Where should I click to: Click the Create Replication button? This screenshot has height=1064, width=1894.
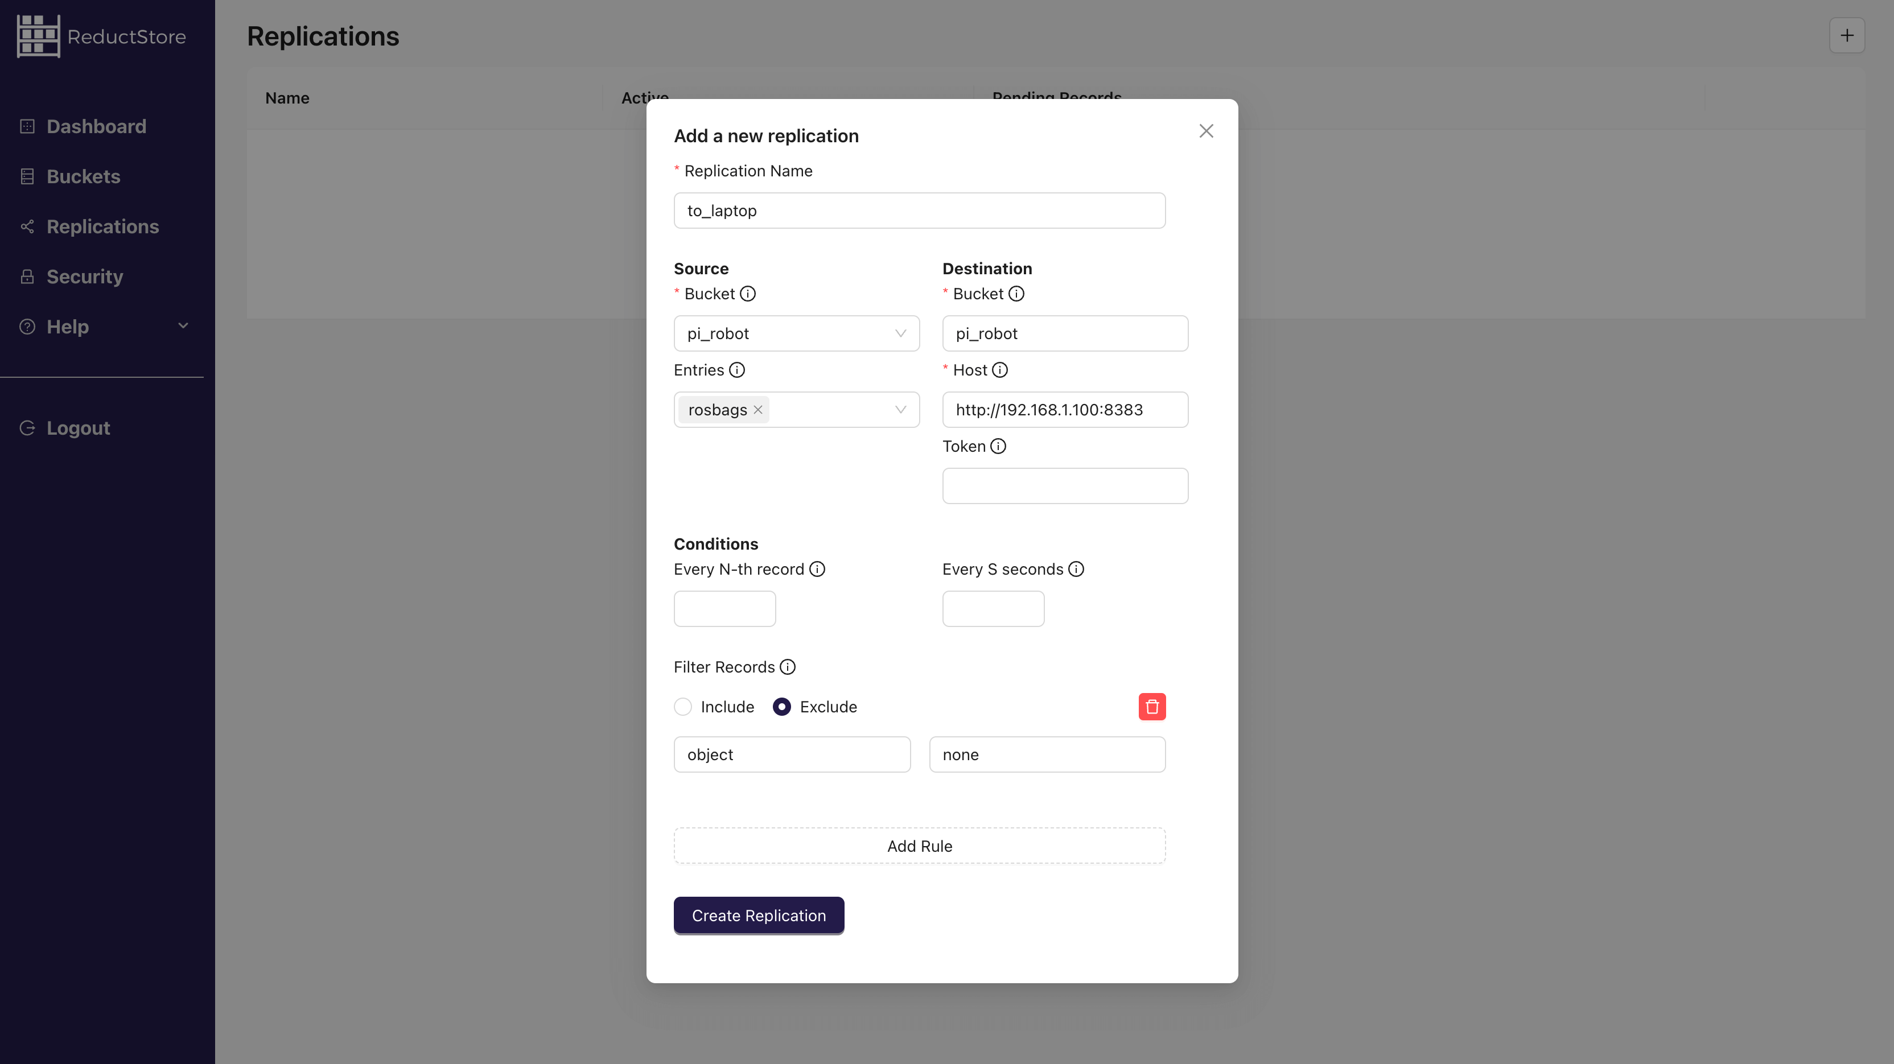(758, 915)
